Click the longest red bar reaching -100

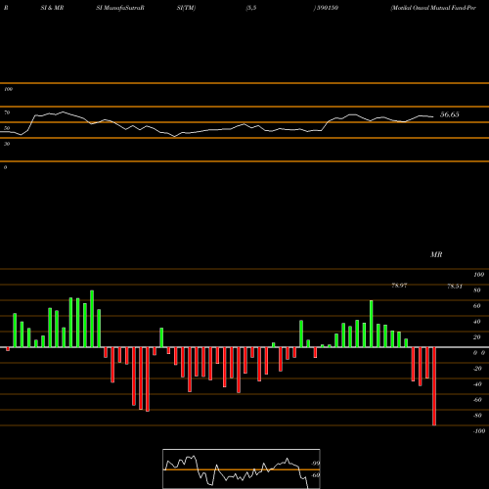coord(434,386)
